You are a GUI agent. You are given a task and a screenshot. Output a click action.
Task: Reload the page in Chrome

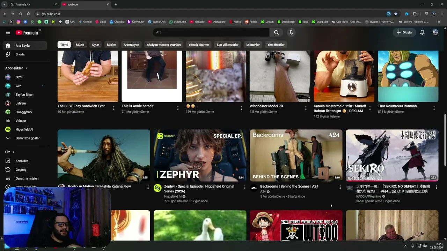click(21, 14)
